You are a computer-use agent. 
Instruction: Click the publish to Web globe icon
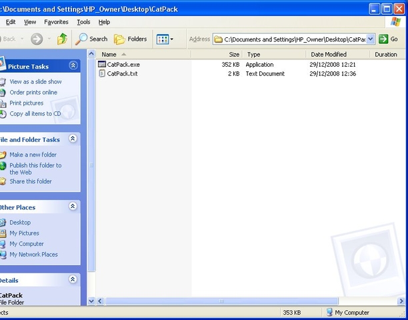tap(3, 165)
